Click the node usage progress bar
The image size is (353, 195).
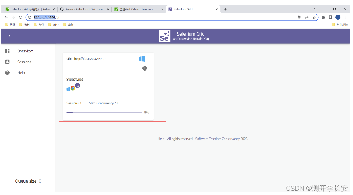point(104,112)
